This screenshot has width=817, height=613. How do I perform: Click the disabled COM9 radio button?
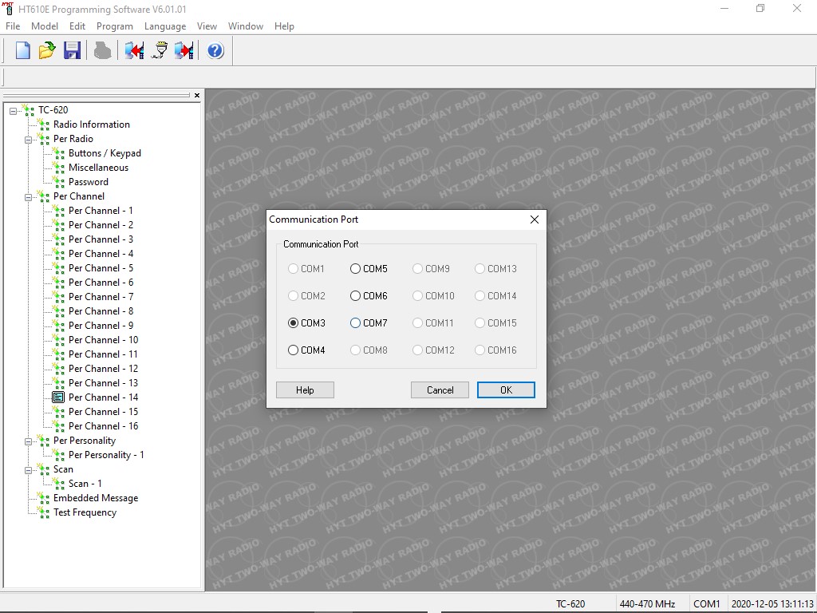tap(417, 268)
